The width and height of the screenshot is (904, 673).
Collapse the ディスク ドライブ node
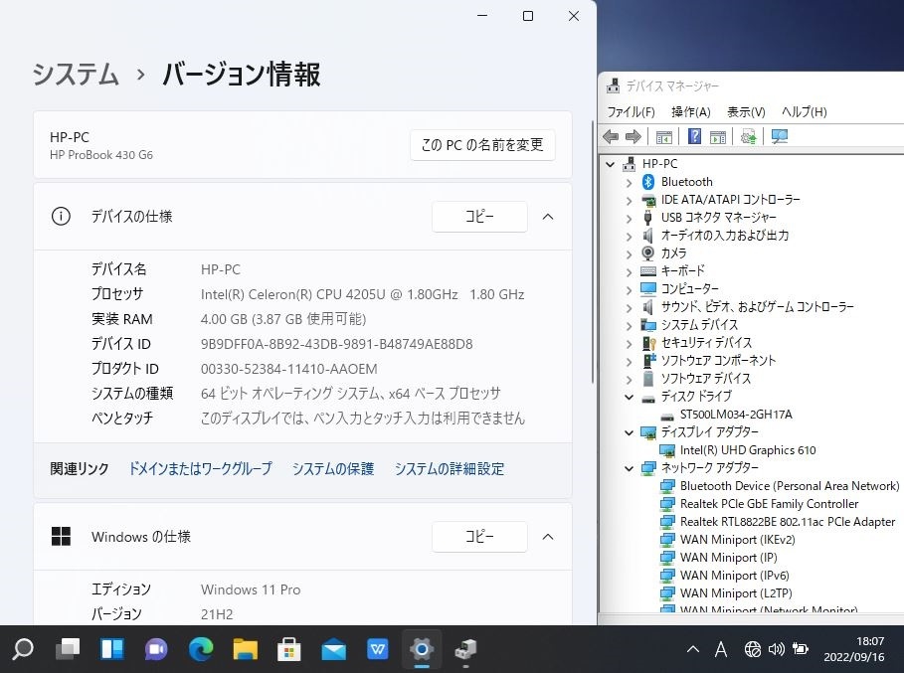[629, 397]
